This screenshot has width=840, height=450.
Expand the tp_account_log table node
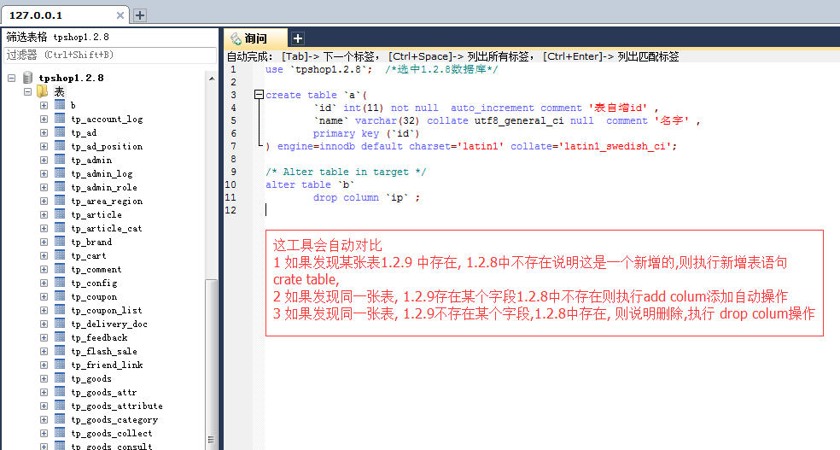point(44,119)
